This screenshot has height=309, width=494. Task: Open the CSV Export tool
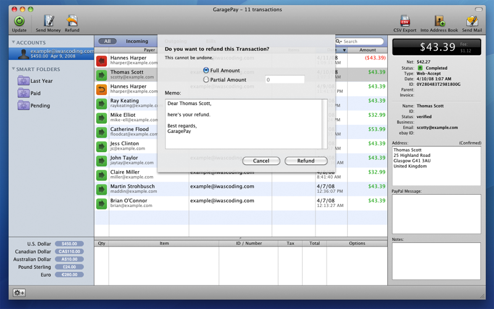coord(404,22)
